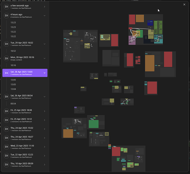Open the 00:54 revision
This screenshot has width=190, height=174.
pos(13,104)
